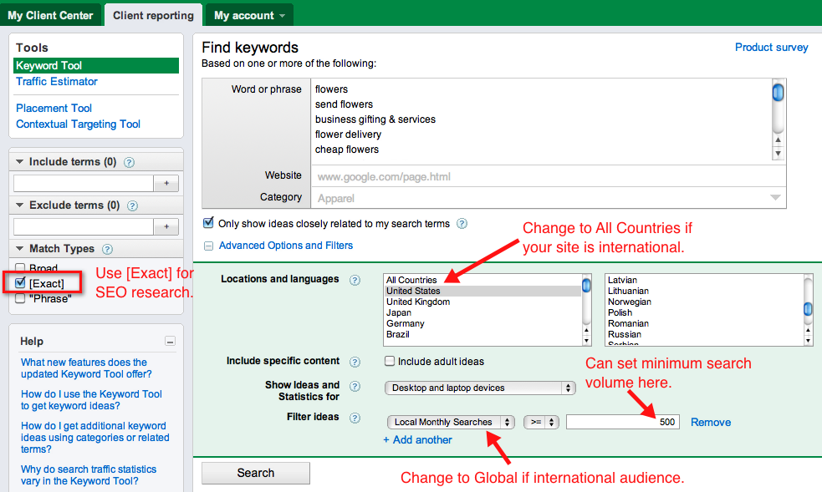Click help icon for Filter ideas
The height and width of the screenshot is (492, 822).
click(x=355, y=418)
